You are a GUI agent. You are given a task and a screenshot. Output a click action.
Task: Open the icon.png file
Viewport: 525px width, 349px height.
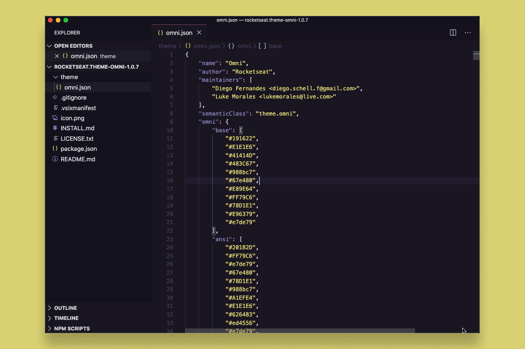pyautogui.click(x=72, y=118)
